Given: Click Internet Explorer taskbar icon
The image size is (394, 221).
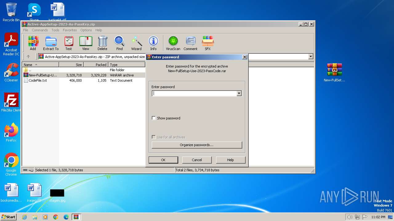Looking at the screenshot, I should 24,217.
